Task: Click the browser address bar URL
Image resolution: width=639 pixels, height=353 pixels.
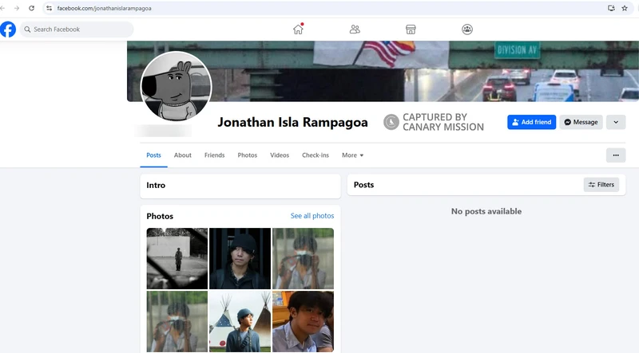Action: (x=105, y=8)
